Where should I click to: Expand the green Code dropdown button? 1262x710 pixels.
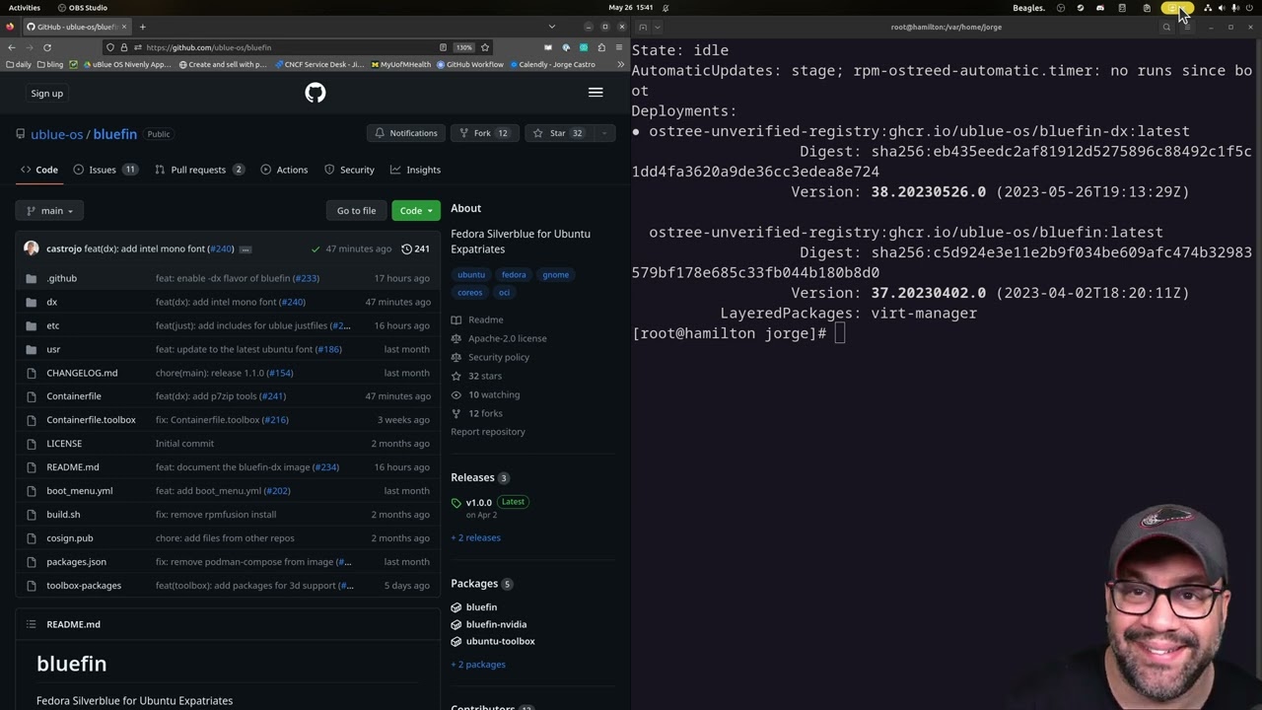point(416,210)
